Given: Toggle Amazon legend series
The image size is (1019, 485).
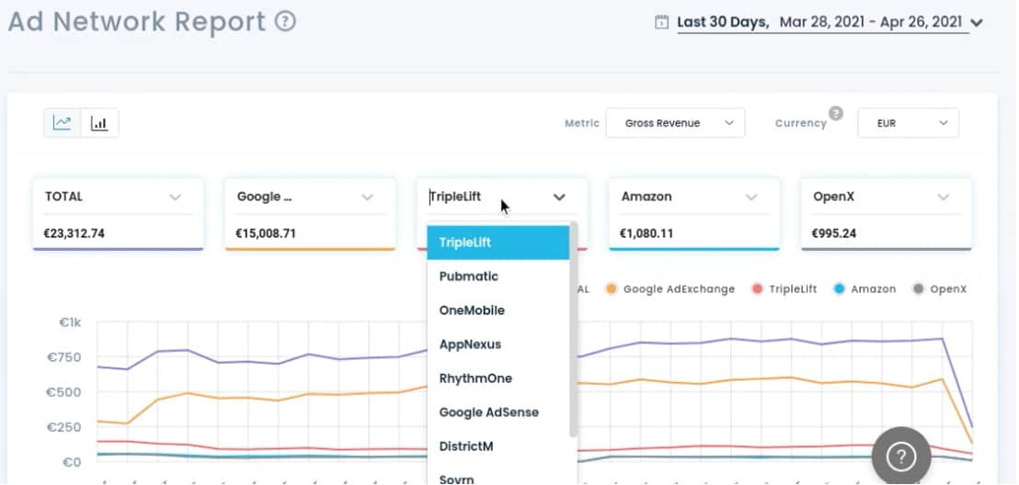Looking at the screenshot, I should [864, 289].
